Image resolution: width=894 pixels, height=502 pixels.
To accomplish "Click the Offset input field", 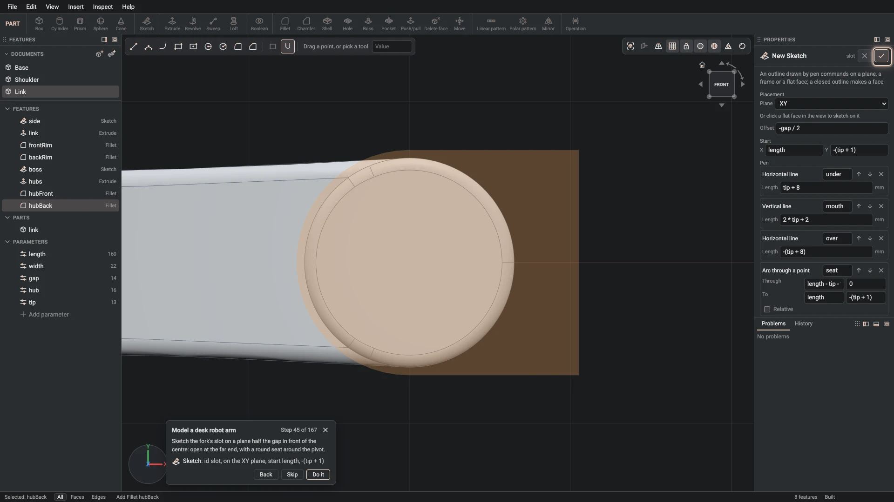I will tap(832, 128).
